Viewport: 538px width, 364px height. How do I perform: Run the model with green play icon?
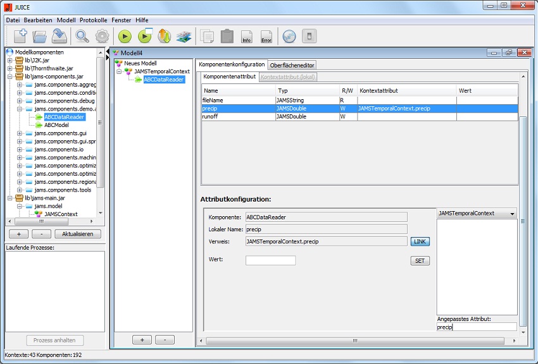tap(125, 37)
